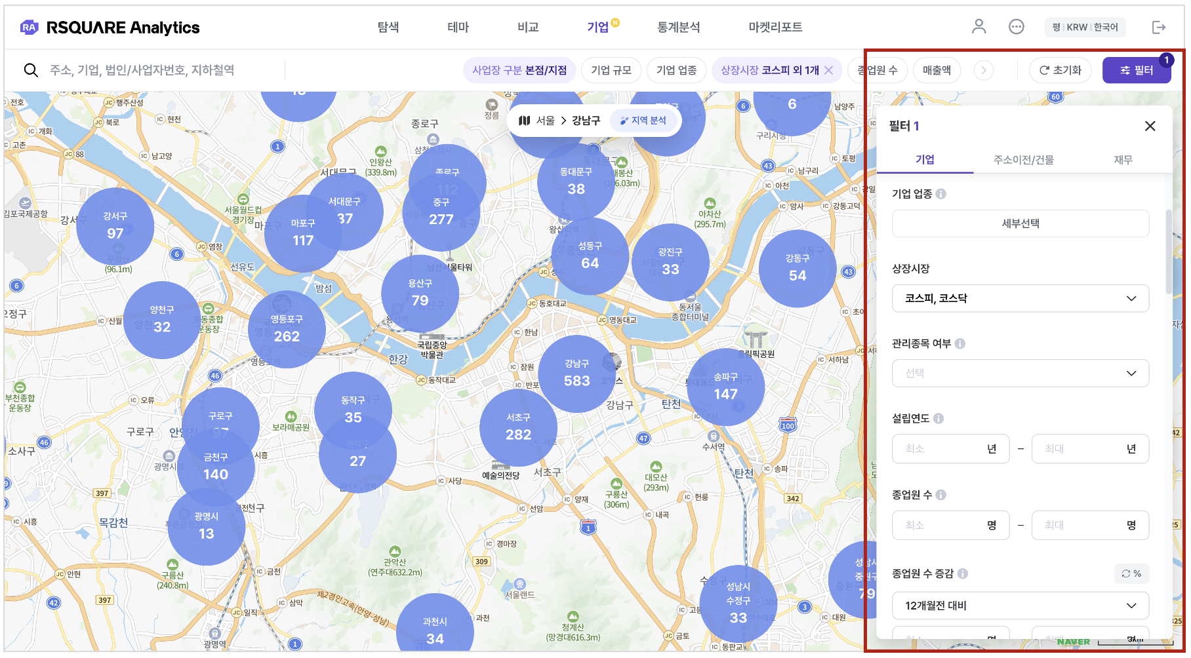
Task: Click info icon next to 기업 업종
Action: pos(941,194)
